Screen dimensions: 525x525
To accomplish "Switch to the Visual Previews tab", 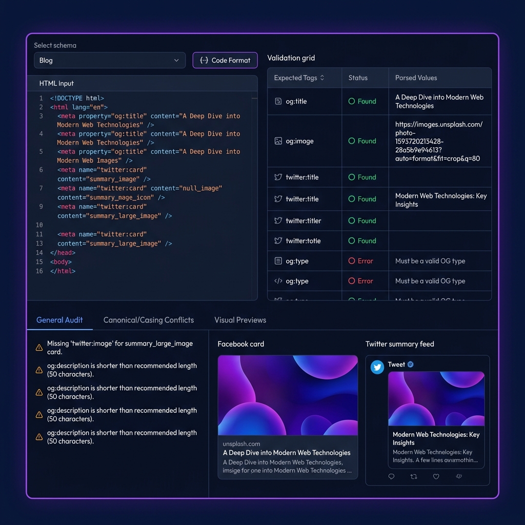I will (240, 320).
